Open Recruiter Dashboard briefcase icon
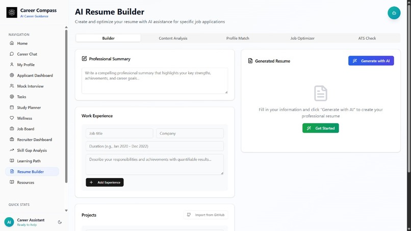Image resolution: width=411 pixels, height=231 pixels. [x=12, y=140]
